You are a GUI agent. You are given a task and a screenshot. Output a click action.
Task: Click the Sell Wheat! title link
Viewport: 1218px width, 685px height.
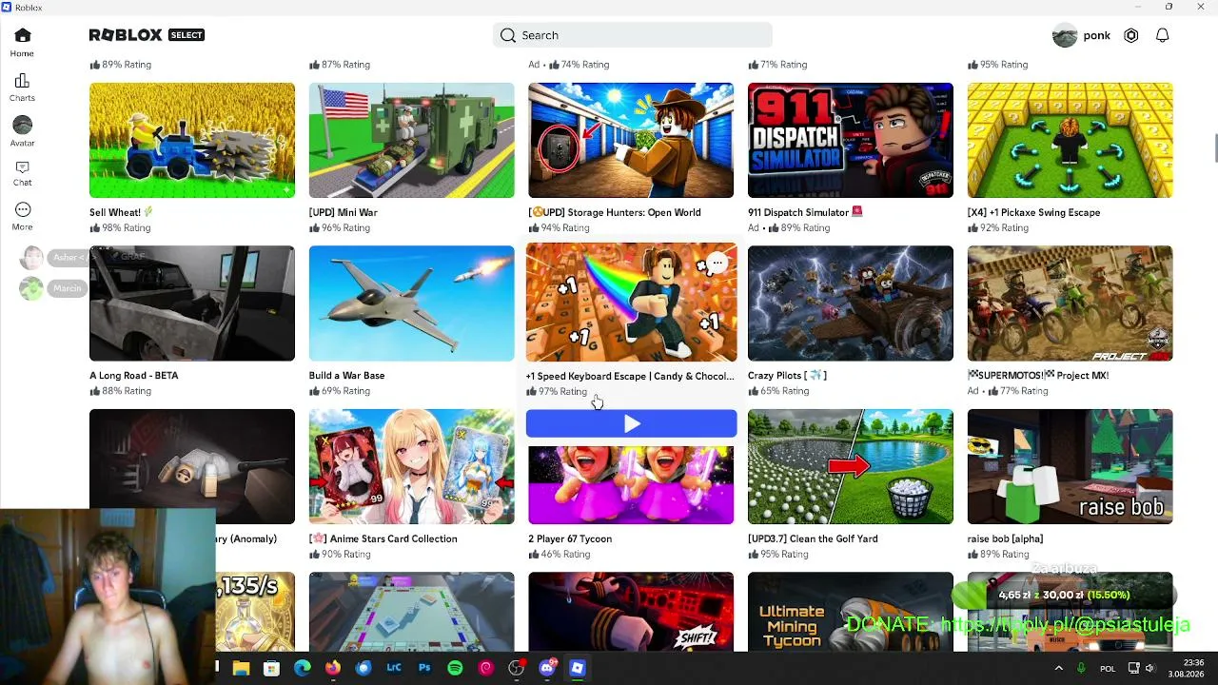(x=121, y=212)
